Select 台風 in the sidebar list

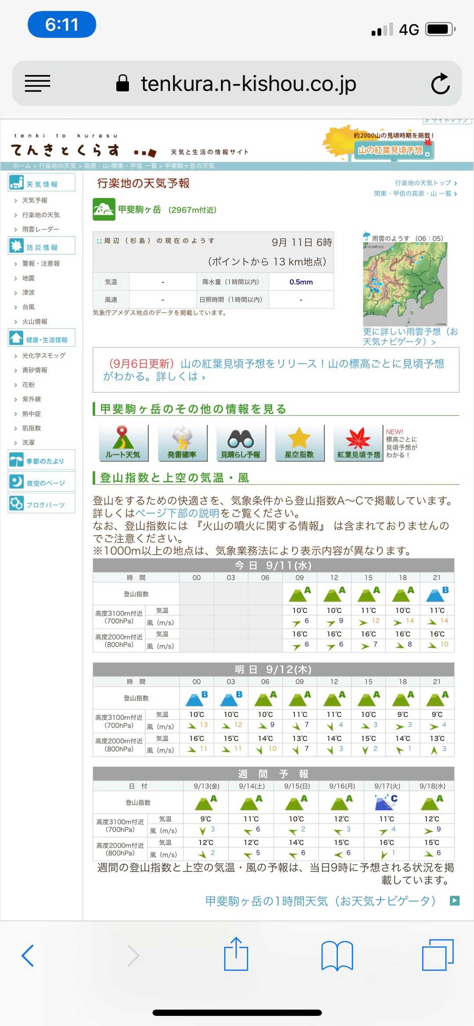coord(29,307)
